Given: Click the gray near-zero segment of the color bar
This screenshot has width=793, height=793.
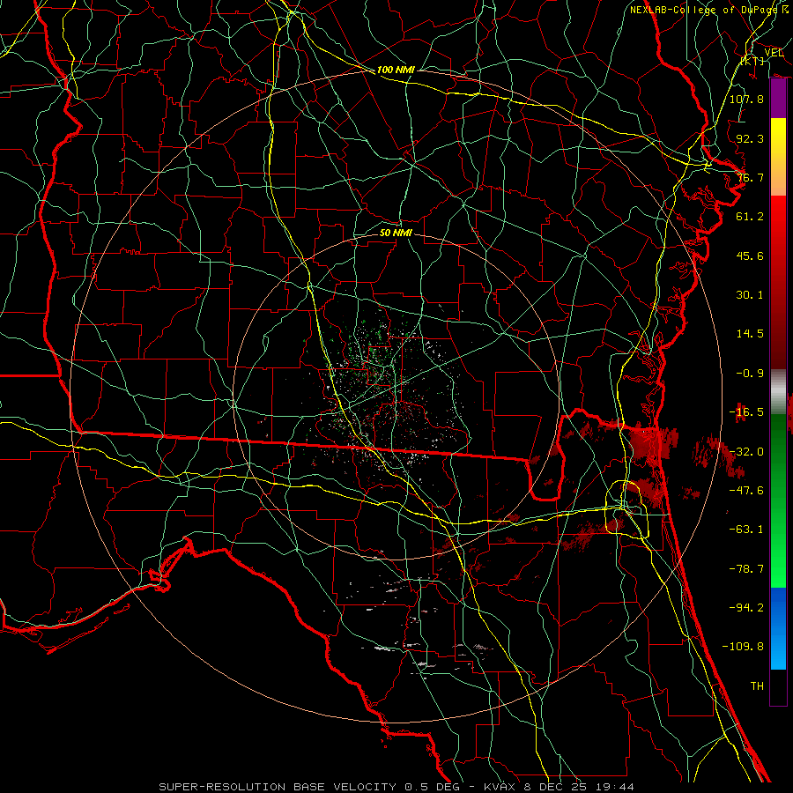Looking at the screenshot, I should pyautogui.click(x=778, y=391).
